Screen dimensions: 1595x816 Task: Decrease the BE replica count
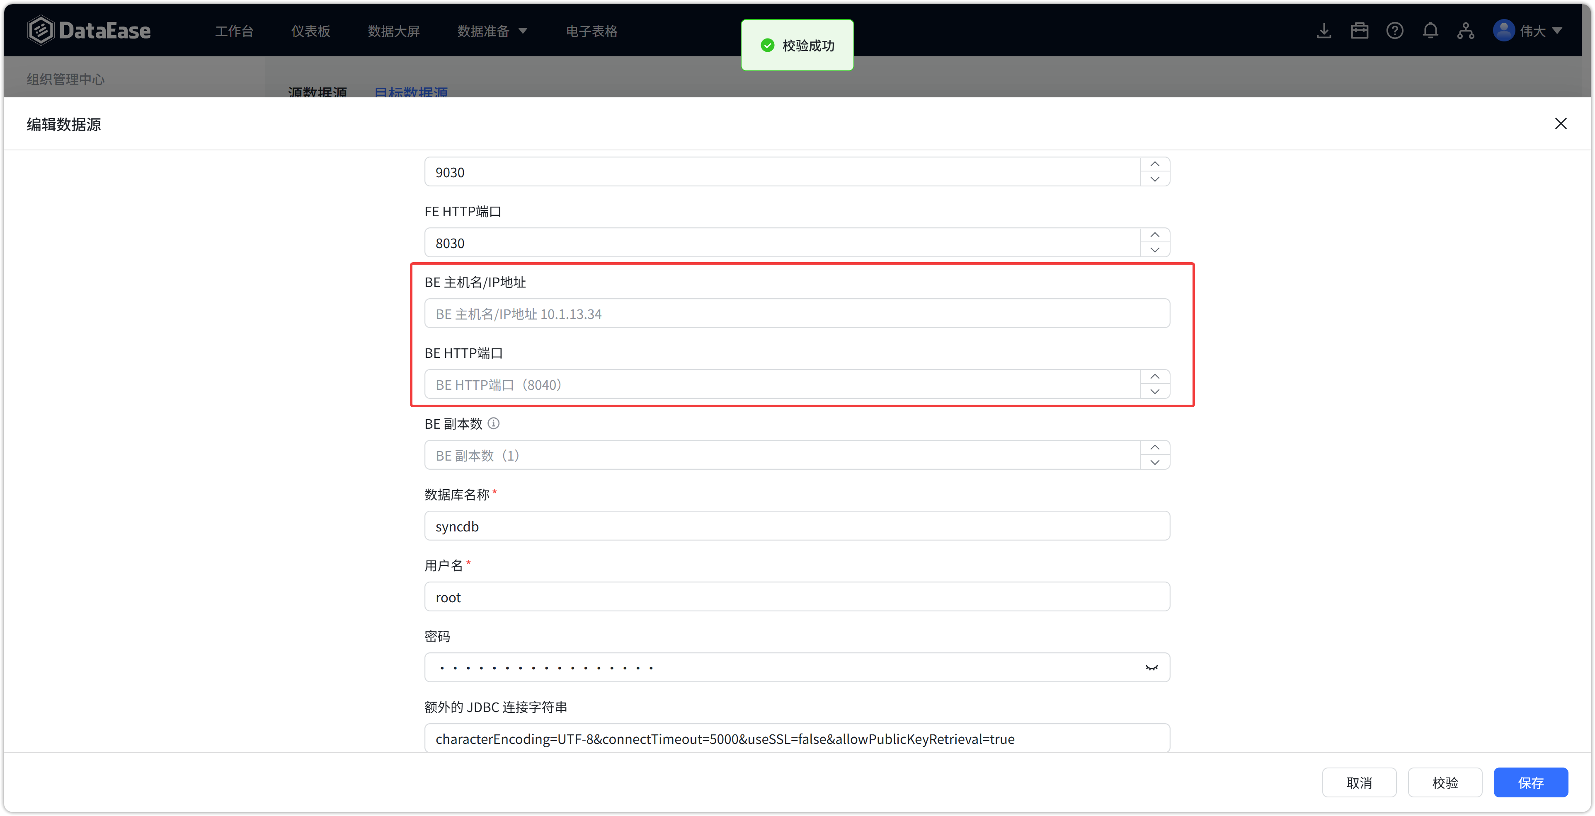click(x=1155, y=462)
